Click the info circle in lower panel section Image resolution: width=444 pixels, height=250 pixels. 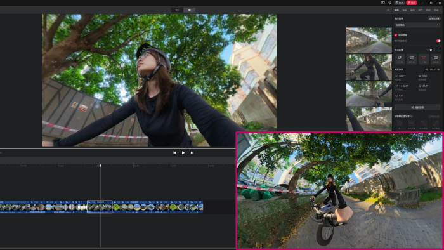click(412, 116)
